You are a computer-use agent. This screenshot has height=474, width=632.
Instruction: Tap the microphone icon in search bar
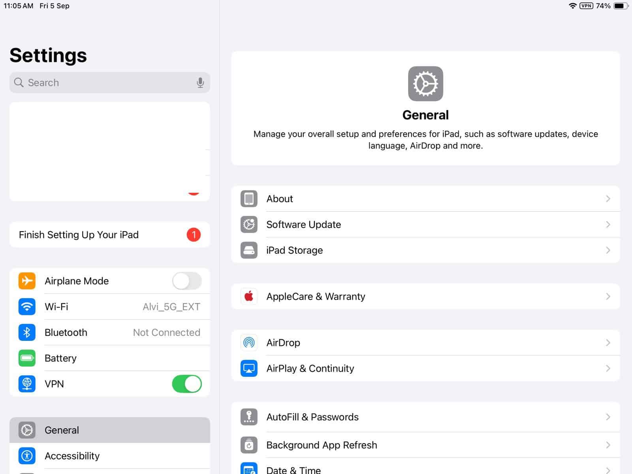[x=201, y=83]
